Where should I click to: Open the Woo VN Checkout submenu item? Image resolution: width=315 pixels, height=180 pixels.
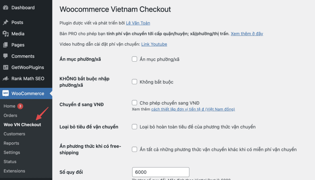point(22,125)
